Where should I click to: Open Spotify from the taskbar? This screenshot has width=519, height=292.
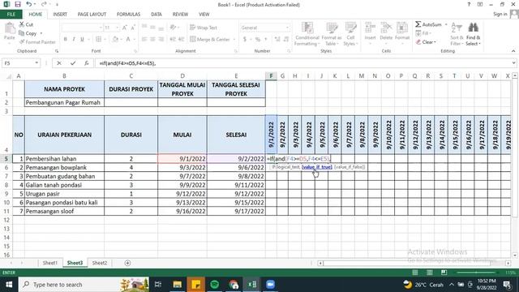(214, 285)
